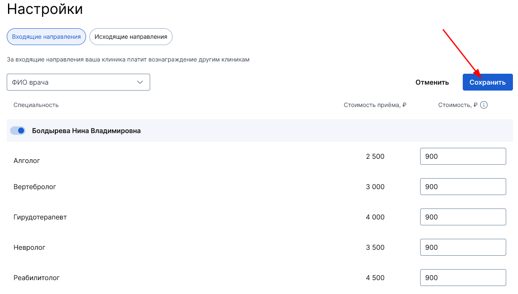Switch to Входящие направления tab
This screenshot has width=518, height=294.
pyautogui.click(x=46, y=37)
